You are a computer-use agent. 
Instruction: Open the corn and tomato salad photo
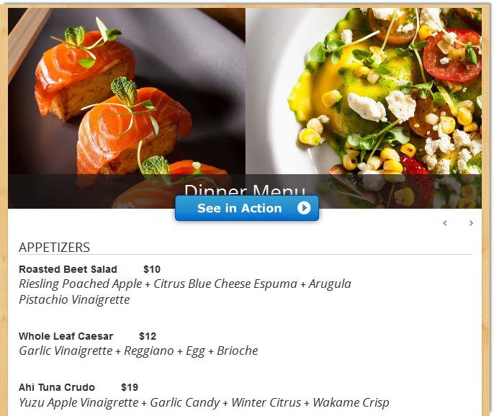364,91
